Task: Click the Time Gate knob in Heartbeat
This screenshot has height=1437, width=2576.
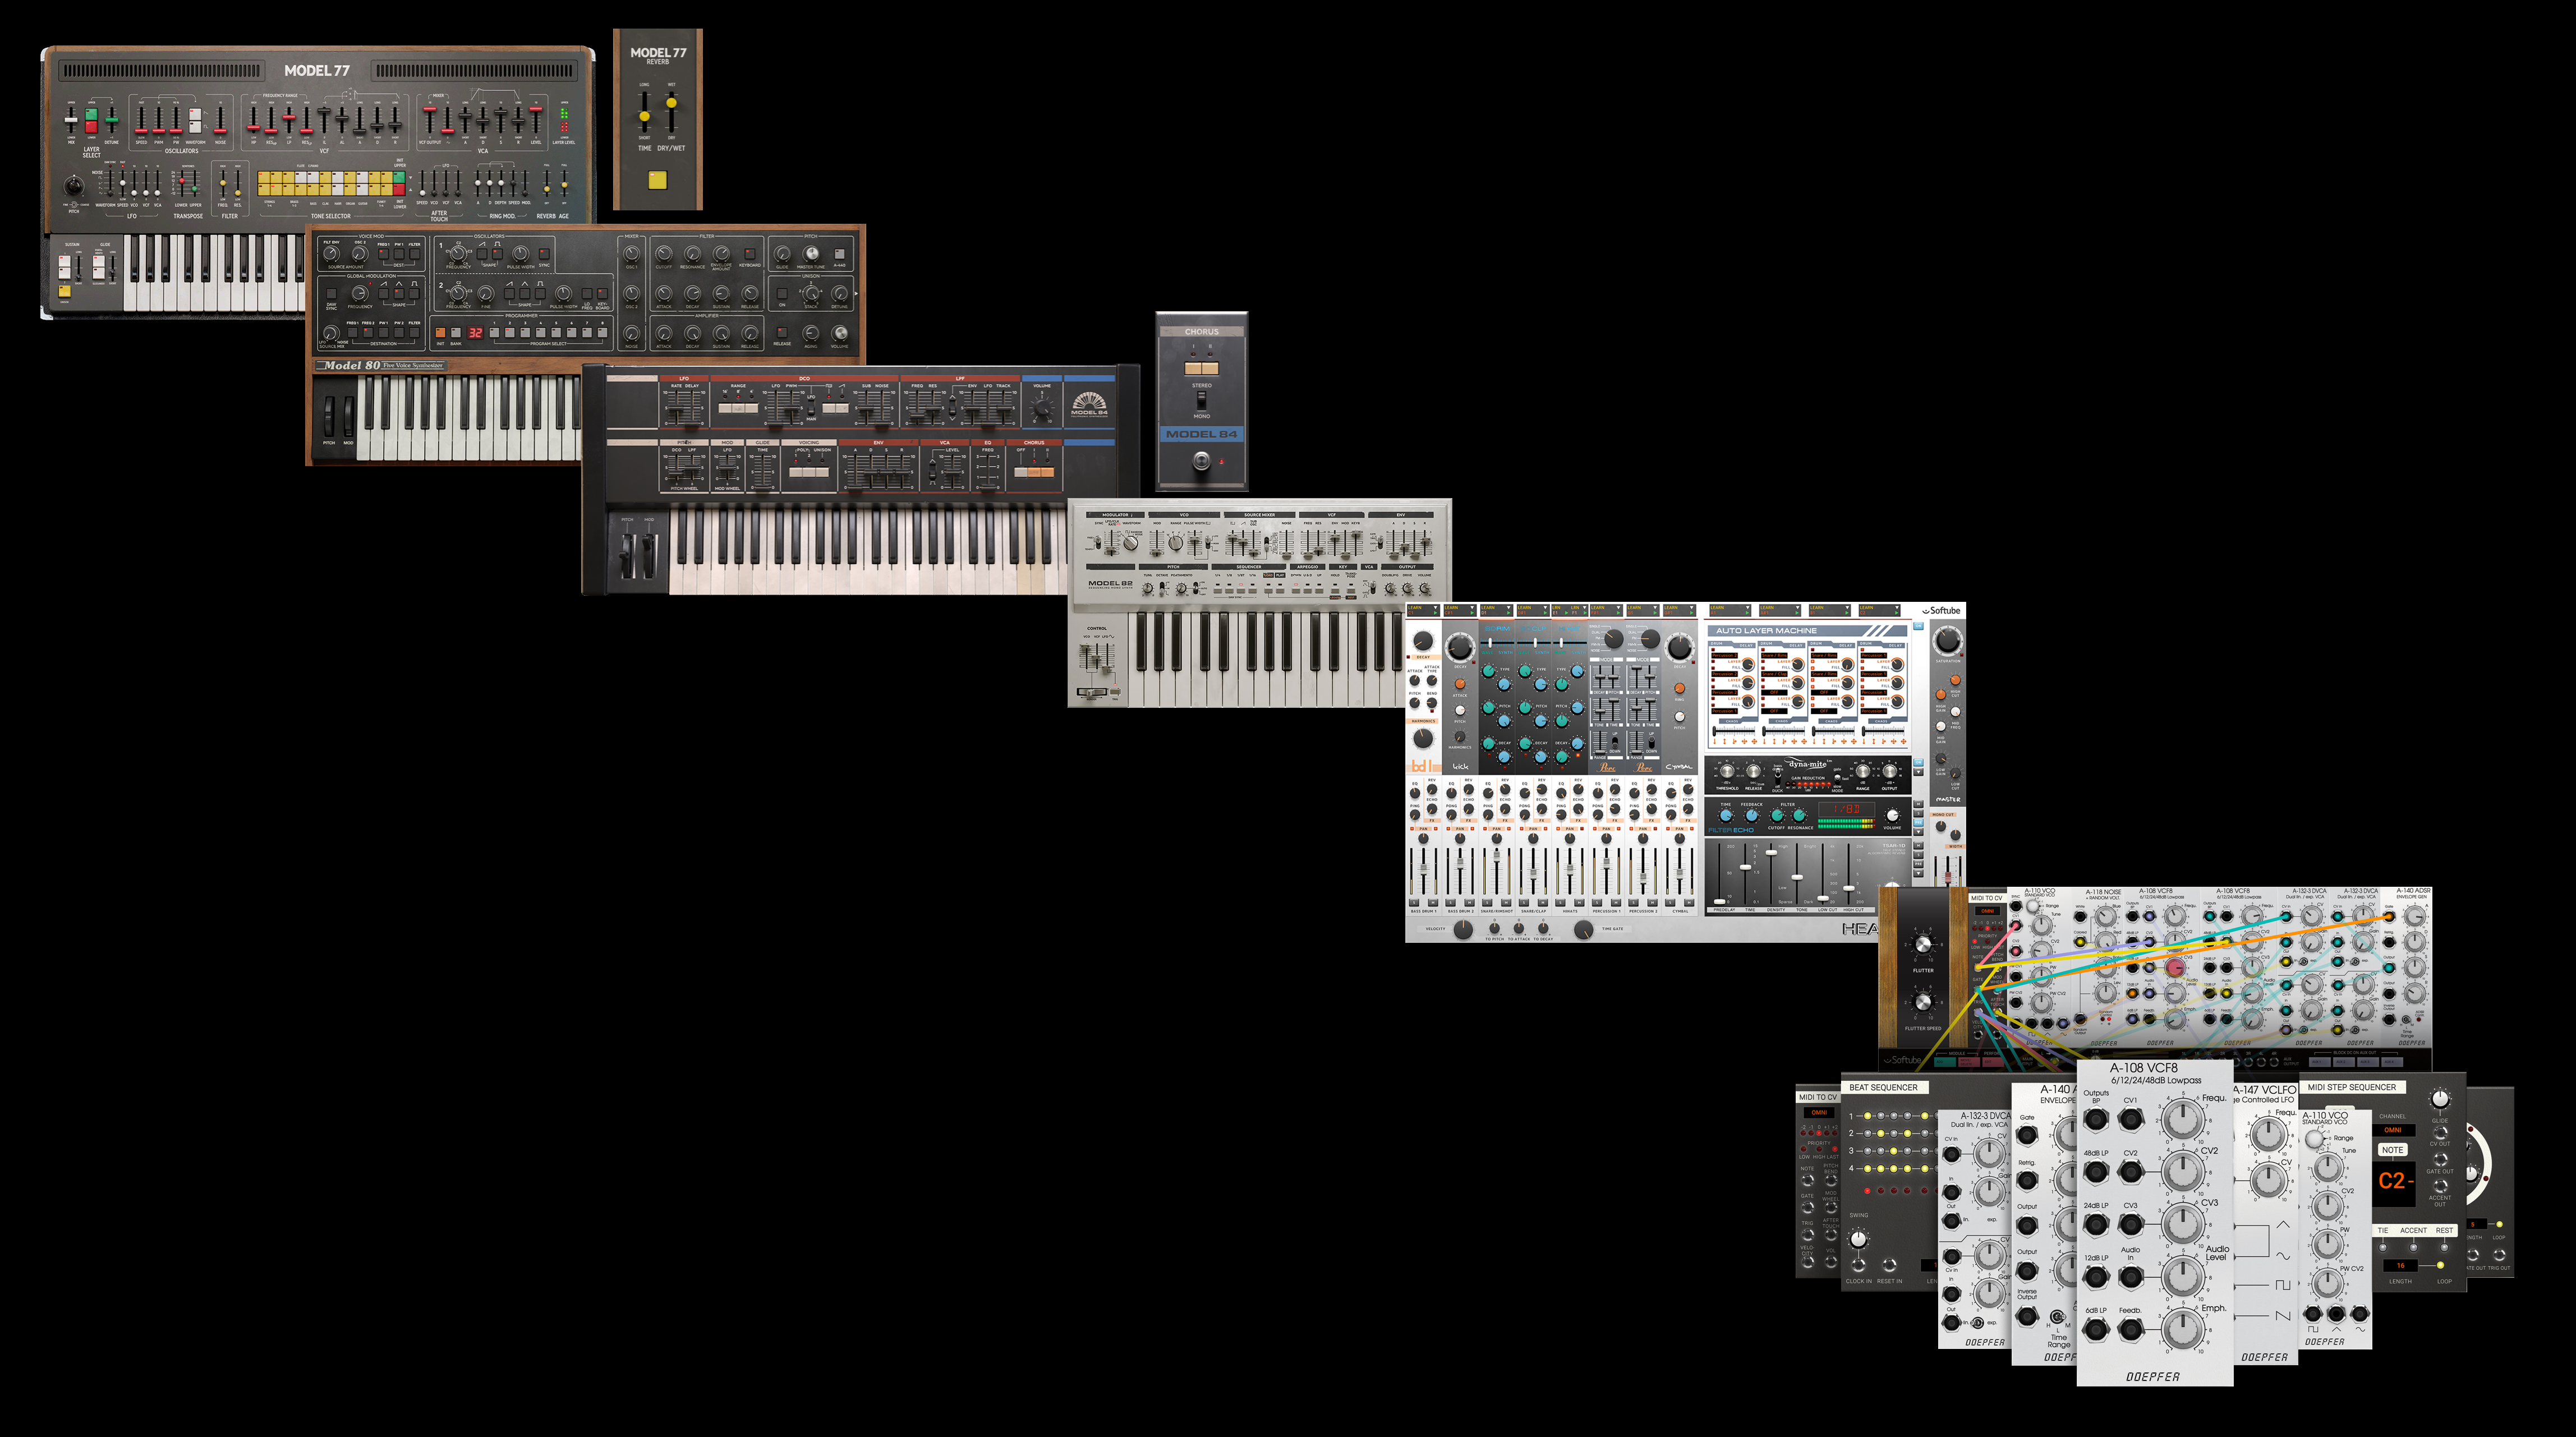Action: [x=1584, y=929]
